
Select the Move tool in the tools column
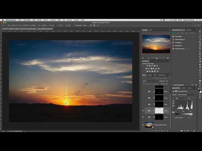pos(200,32)
